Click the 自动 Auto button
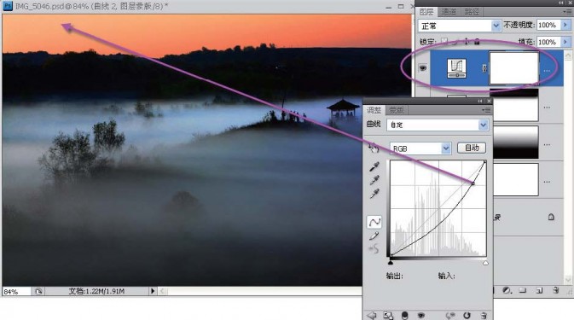The image size is (574, 320). (x=472, y=148)
